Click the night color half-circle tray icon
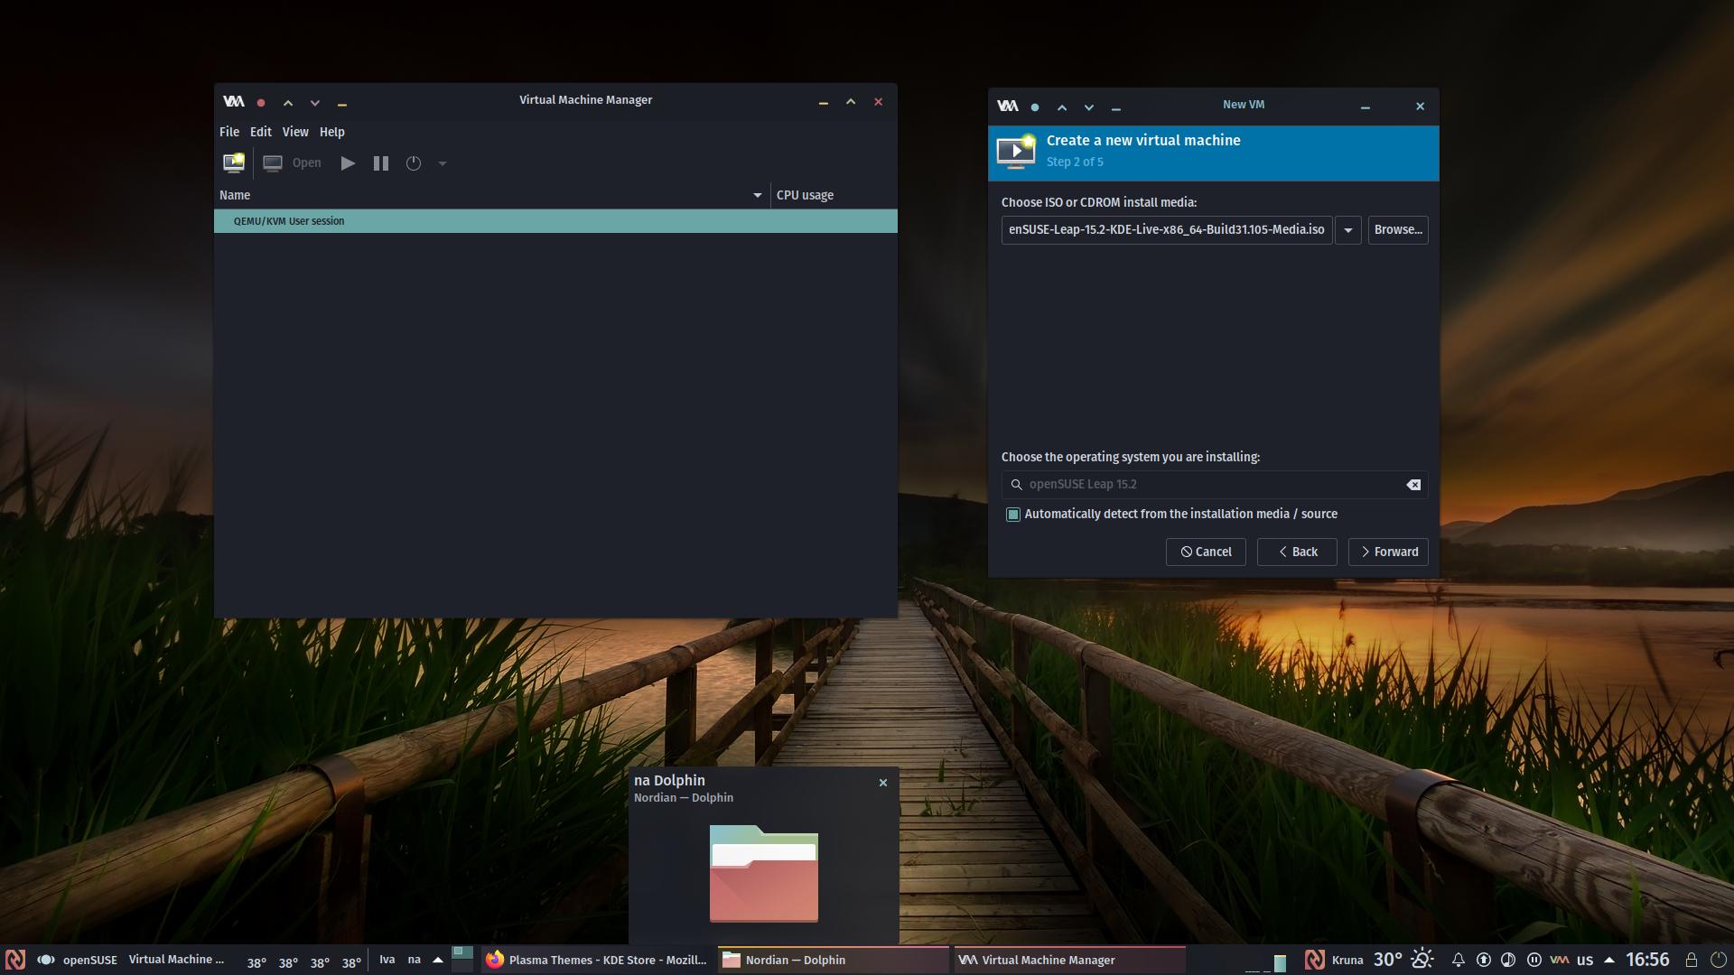 1508,960
